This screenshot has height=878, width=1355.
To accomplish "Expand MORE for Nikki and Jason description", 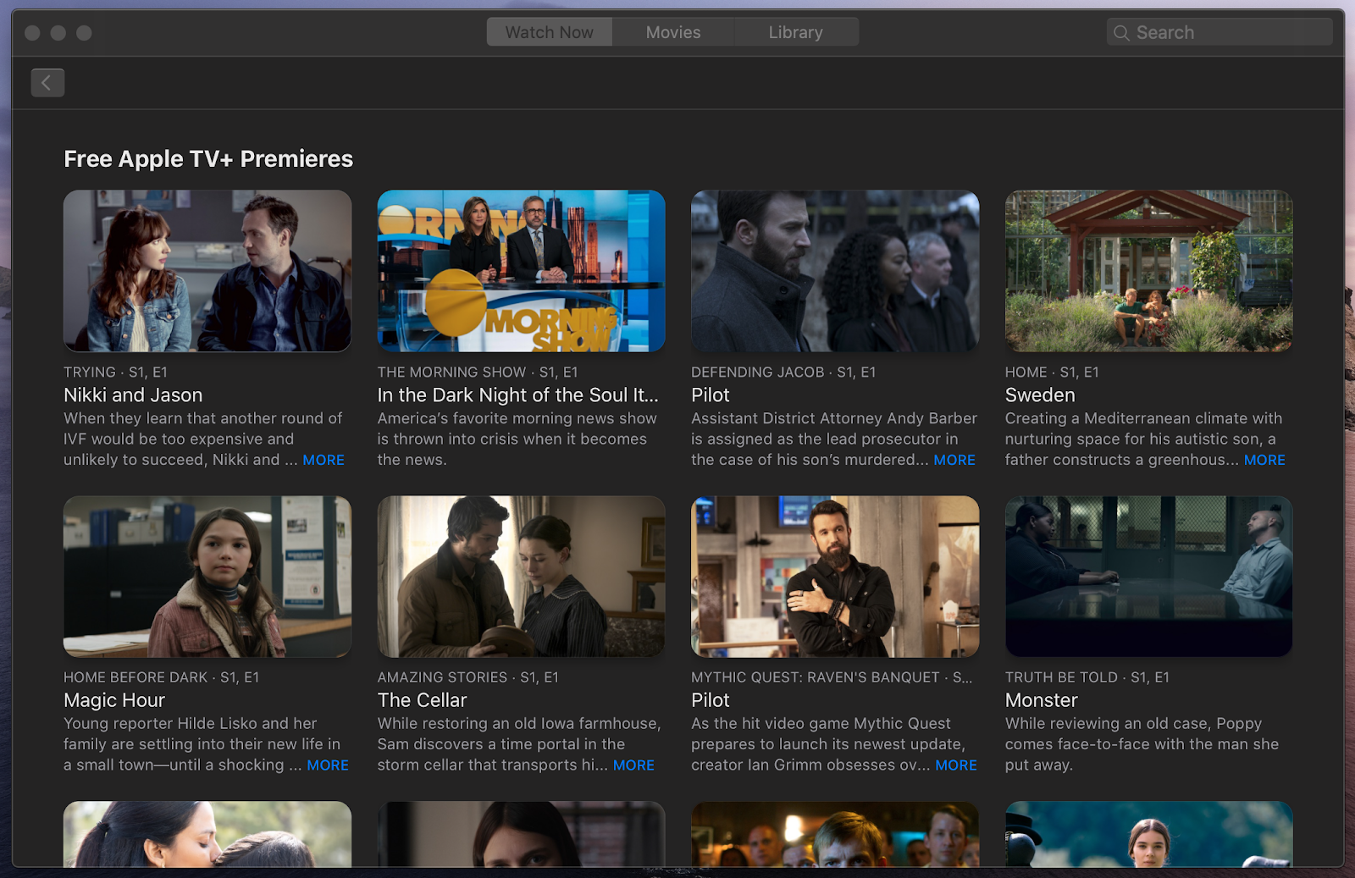I will tap(324, 460).
